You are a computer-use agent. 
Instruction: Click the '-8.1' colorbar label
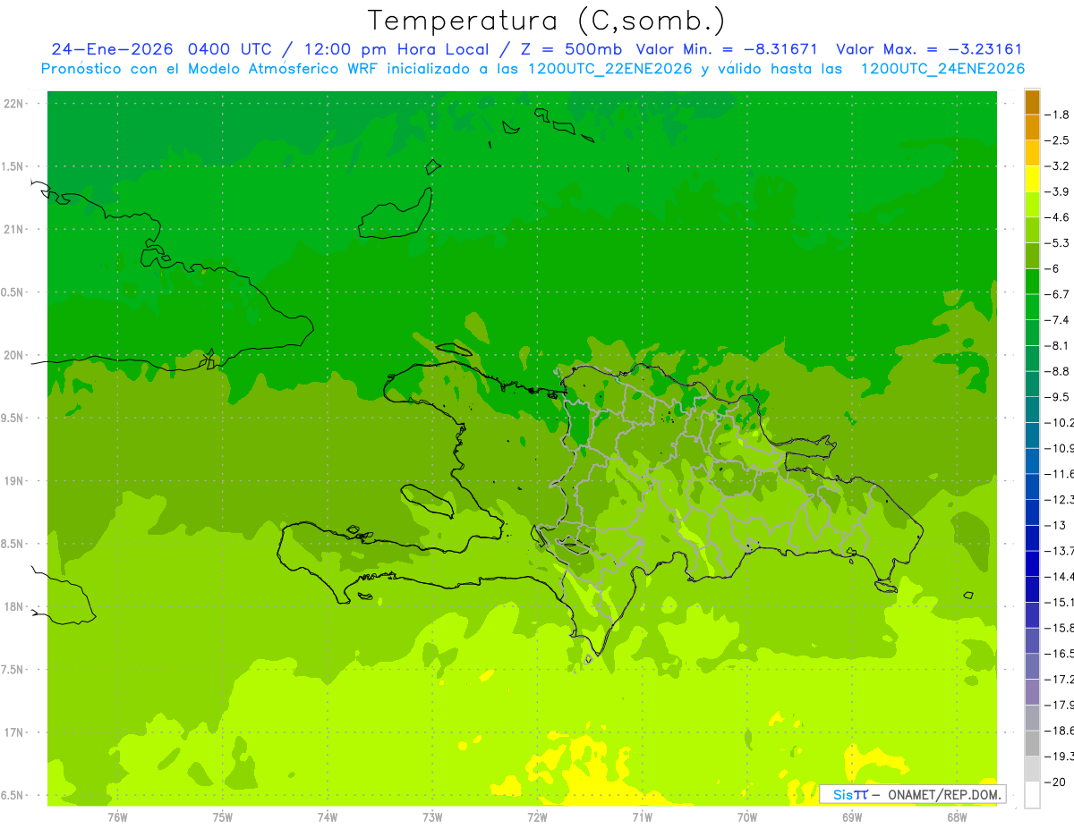[1057, 346]
